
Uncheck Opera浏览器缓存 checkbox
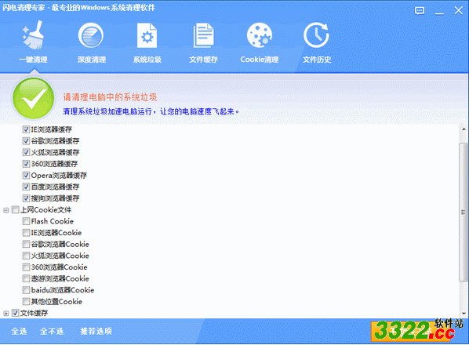point(27,175)
